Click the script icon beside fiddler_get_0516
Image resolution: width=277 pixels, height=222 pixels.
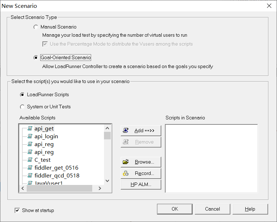pos(30,168)
